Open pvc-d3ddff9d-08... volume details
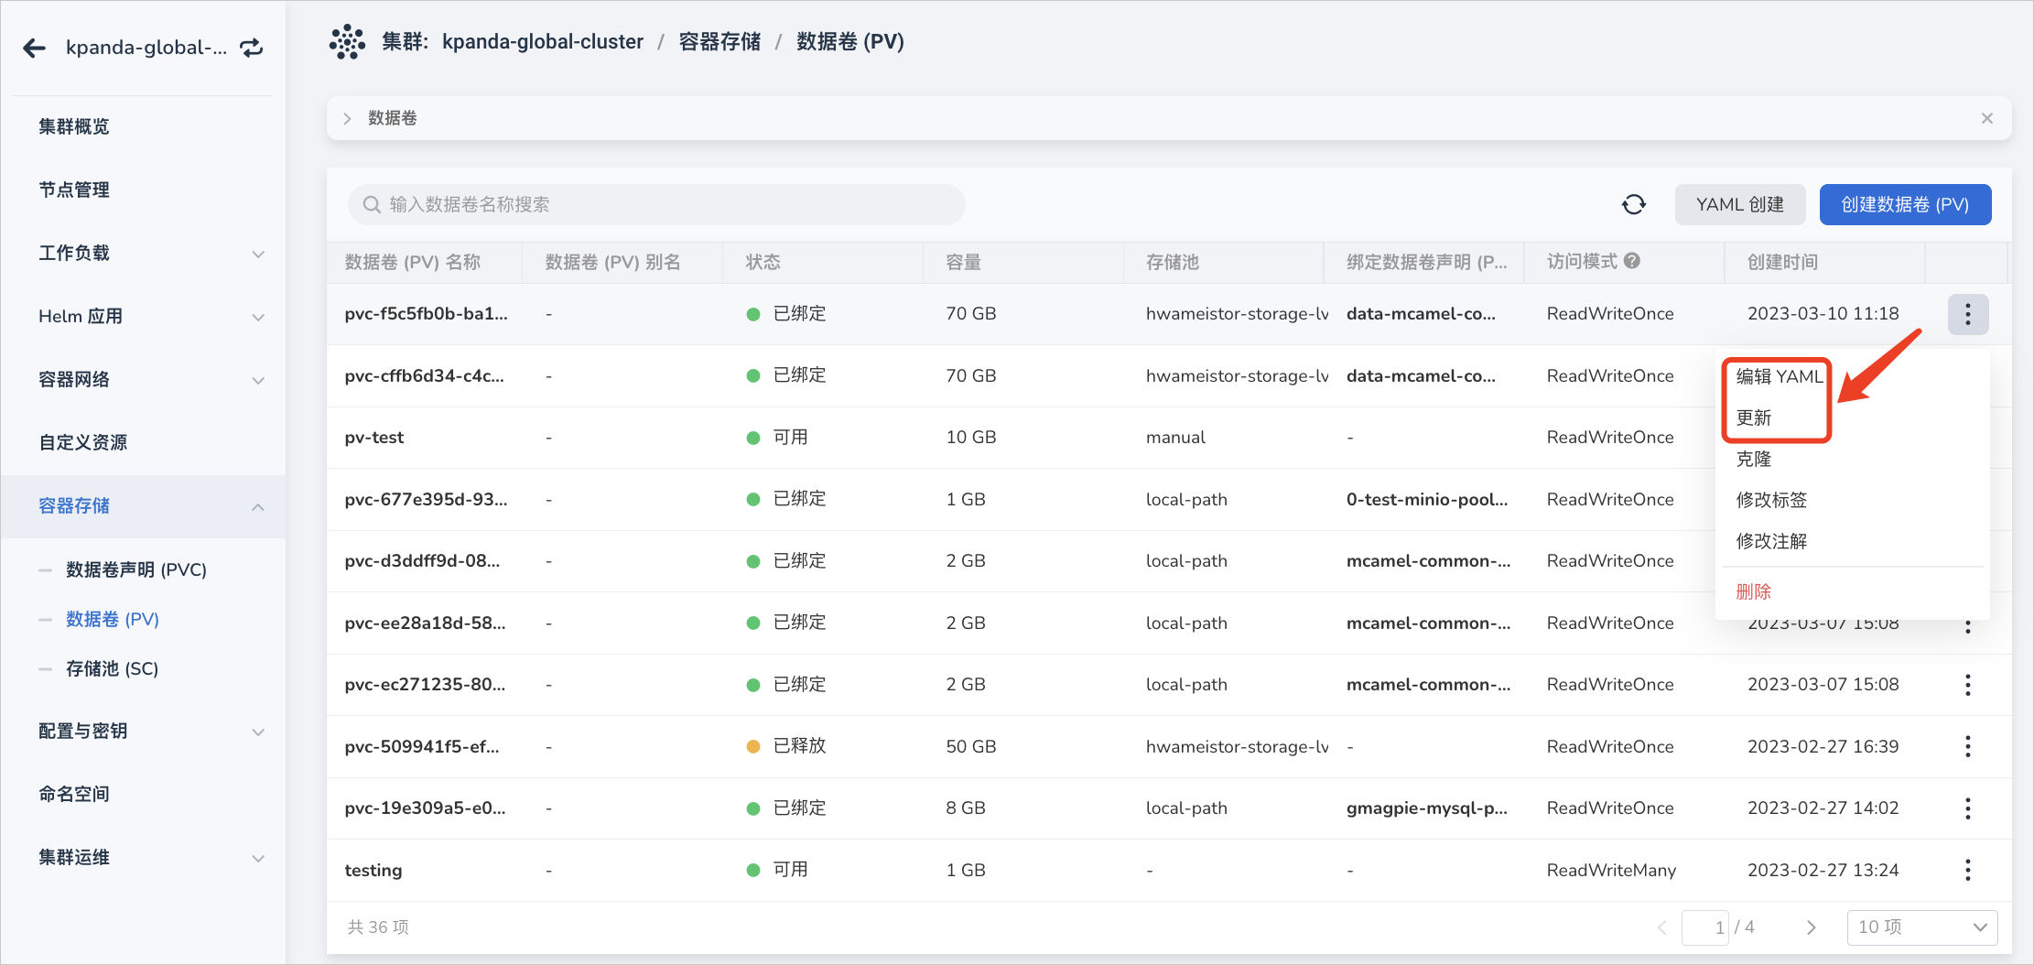 [422, 561]
